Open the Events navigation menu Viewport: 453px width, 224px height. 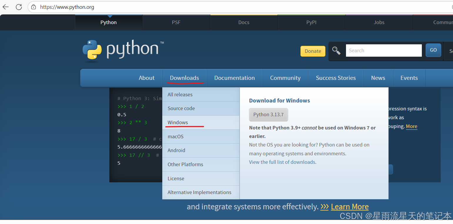pyautogui.click(x=409, y=78)
